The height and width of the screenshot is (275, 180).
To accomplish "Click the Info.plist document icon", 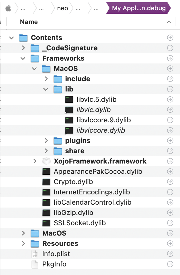I will [x=35, y=254].
